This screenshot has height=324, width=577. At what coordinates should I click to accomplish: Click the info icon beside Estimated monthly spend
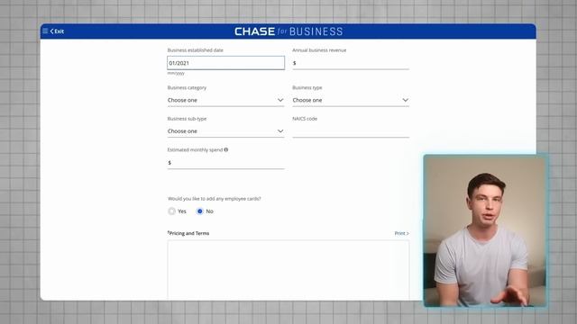tap(226, 149)
